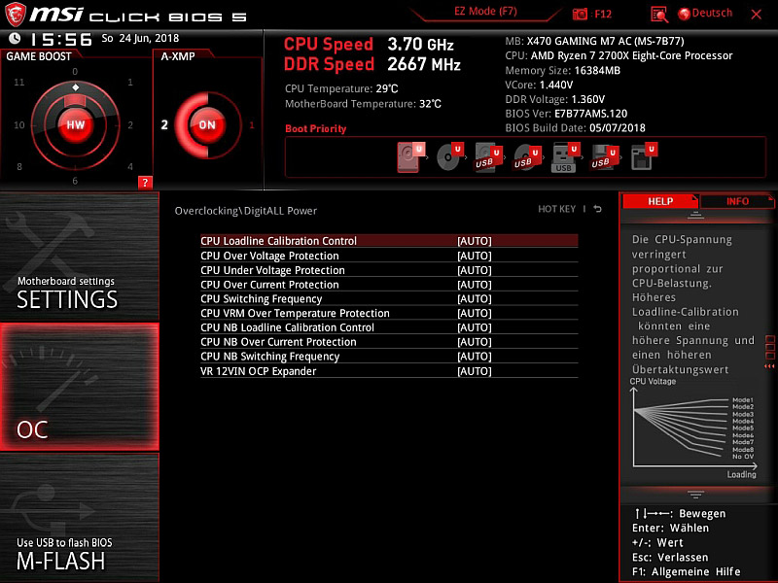Open CPU NB Loadline Calibration Control setting

(389, 327)
